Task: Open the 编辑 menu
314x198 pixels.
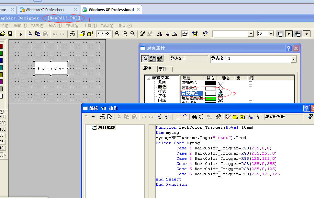Action: pos(20,26)
